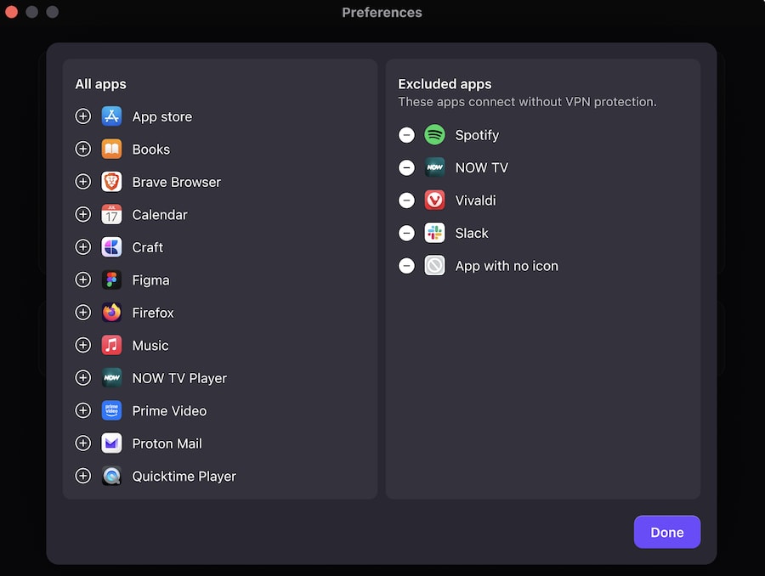Add Quicktime Player to excluded apps
Viewport: 765px width, 576px height.
(83, 476)
